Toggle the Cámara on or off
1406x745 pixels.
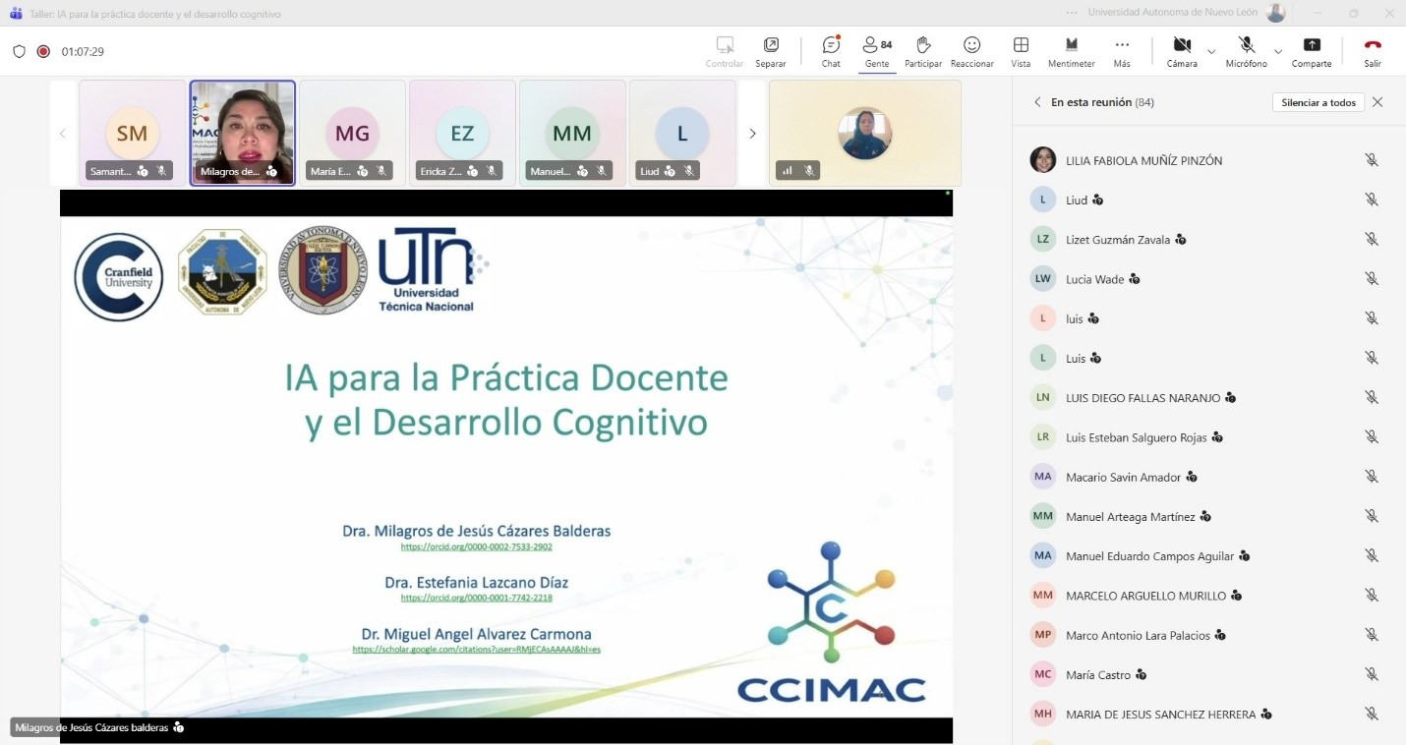[x=1182, y=45]
